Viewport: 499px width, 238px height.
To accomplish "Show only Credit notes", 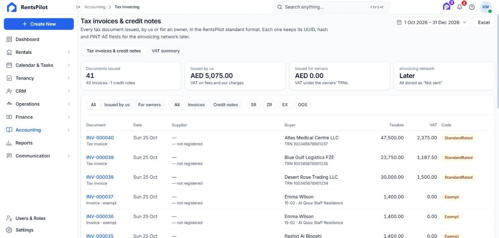I will click(x=225, y=105).
